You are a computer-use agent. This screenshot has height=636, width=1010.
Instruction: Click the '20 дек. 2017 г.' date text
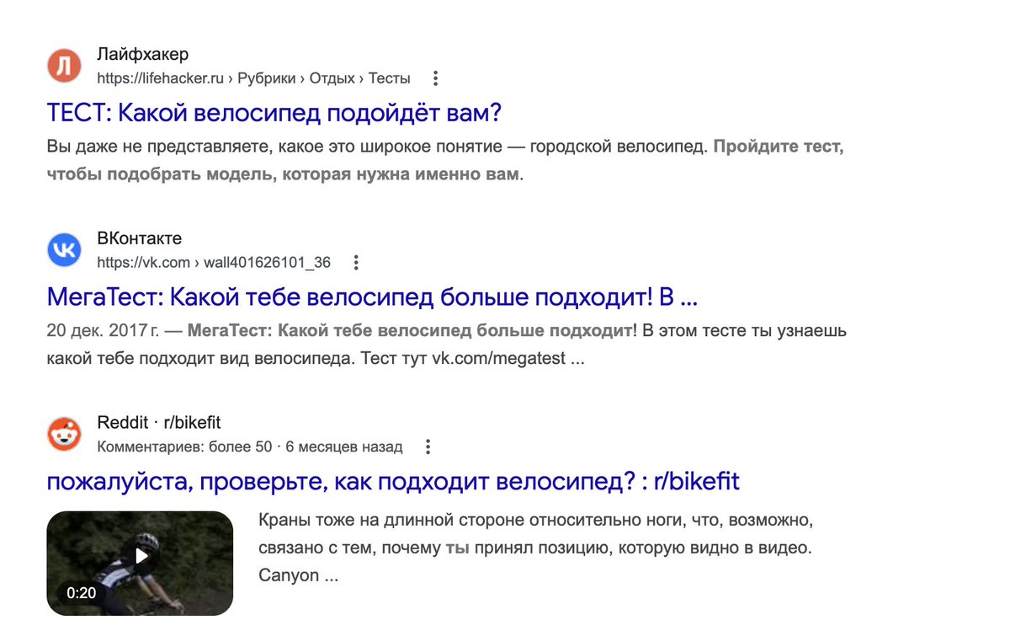104,330
